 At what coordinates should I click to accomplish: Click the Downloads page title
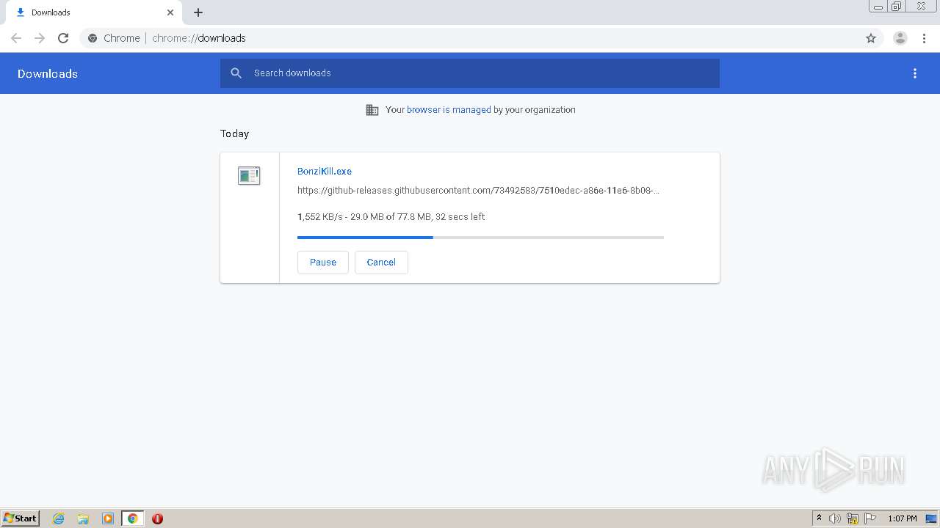[x=48, y=73]
